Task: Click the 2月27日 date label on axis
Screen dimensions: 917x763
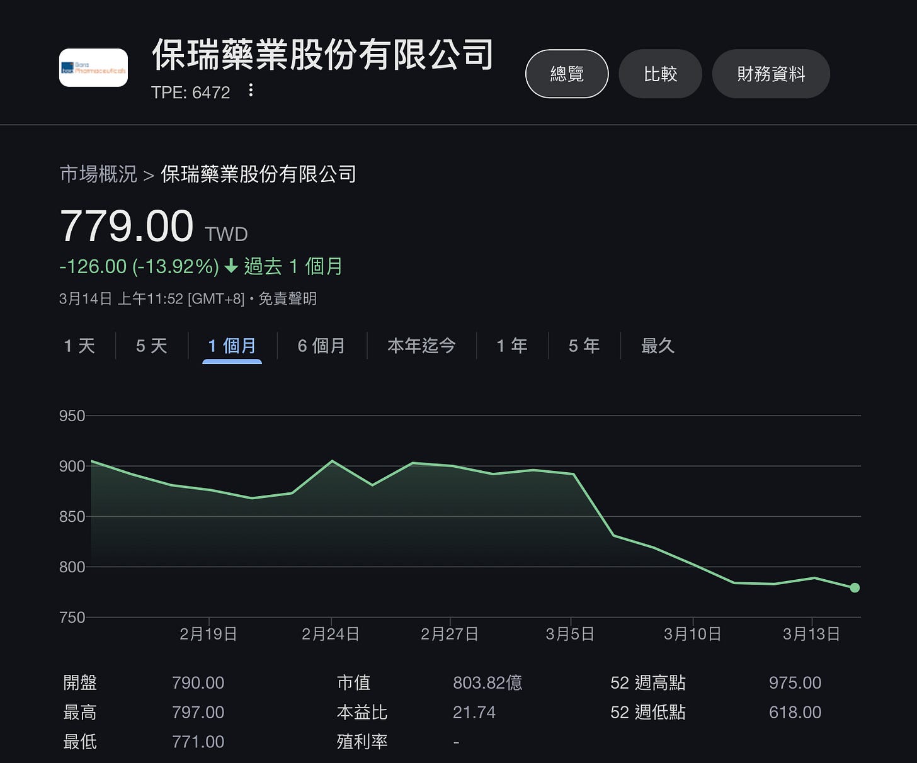Action: 450,634
